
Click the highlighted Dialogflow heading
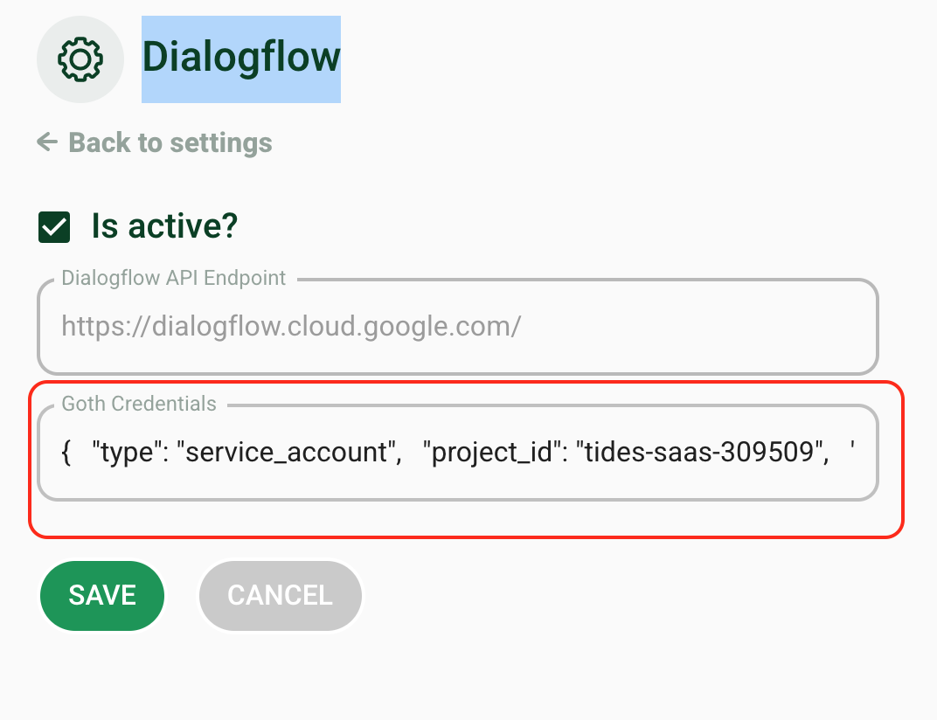tap(241, 59)
